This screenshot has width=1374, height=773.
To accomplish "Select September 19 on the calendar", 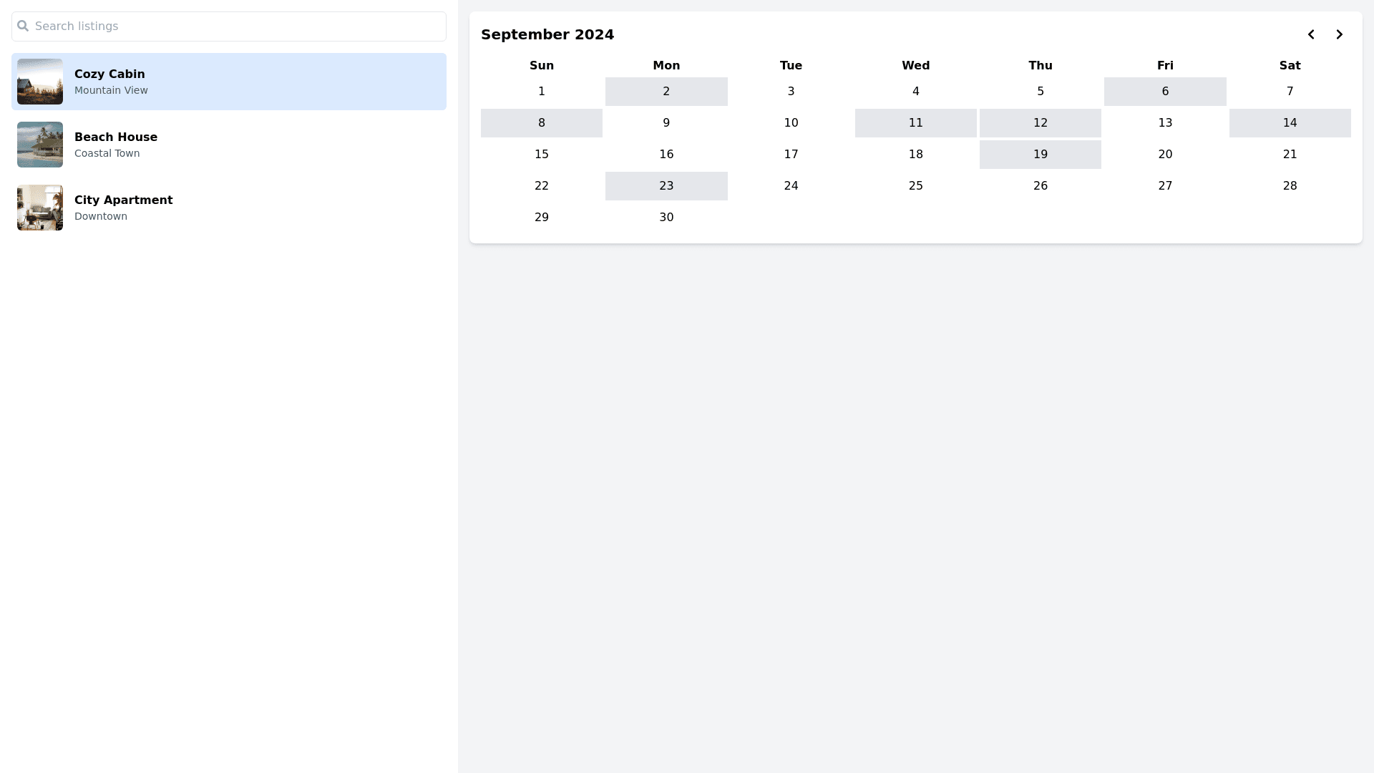I will click(1040, 155).
